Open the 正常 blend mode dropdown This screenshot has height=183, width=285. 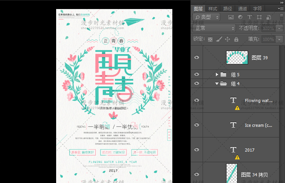click(214, 28)
